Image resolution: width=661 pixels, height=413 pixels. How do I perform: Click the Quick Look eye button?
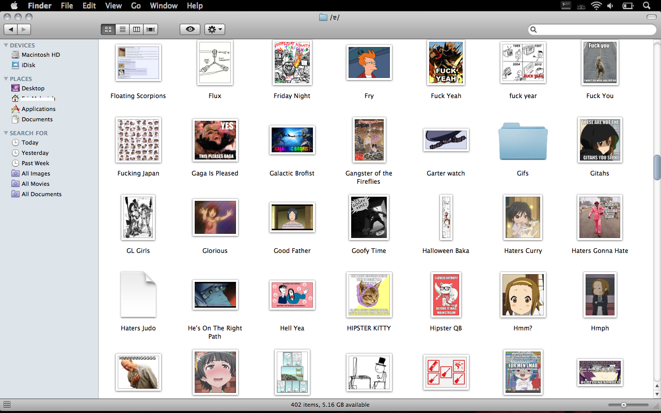point(190,29)
